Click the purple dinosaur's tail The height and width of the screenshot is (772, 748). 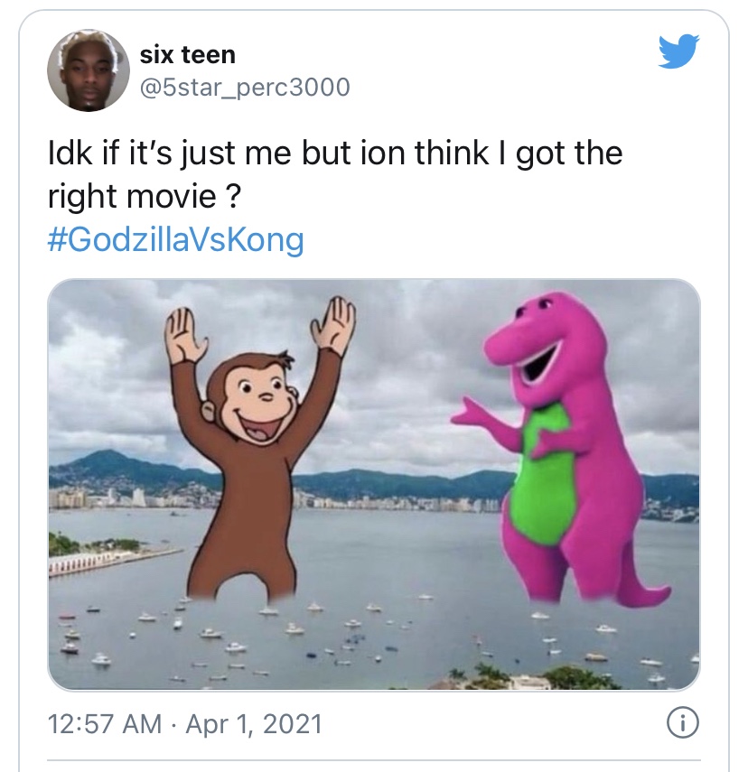tap(646, 587)
